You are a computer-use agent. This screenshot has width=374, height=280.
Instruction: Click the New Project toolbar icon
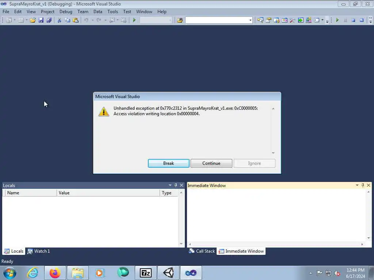9,20
